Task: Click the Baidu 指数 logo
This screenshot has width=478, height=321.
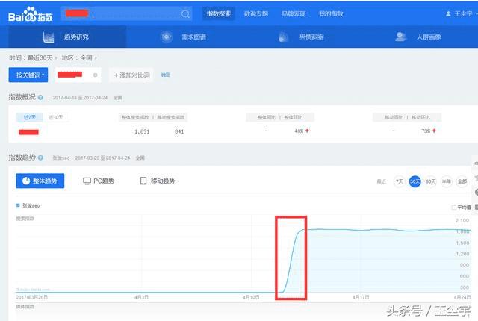Action: point(30,14)
